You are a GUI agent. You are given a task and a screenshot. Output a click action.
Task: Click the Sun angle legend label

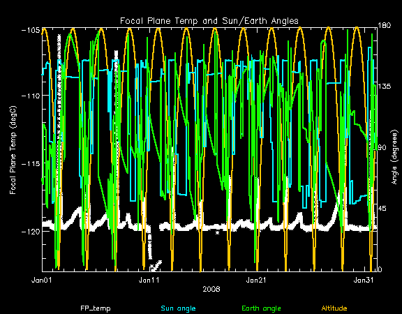point(178,308)
